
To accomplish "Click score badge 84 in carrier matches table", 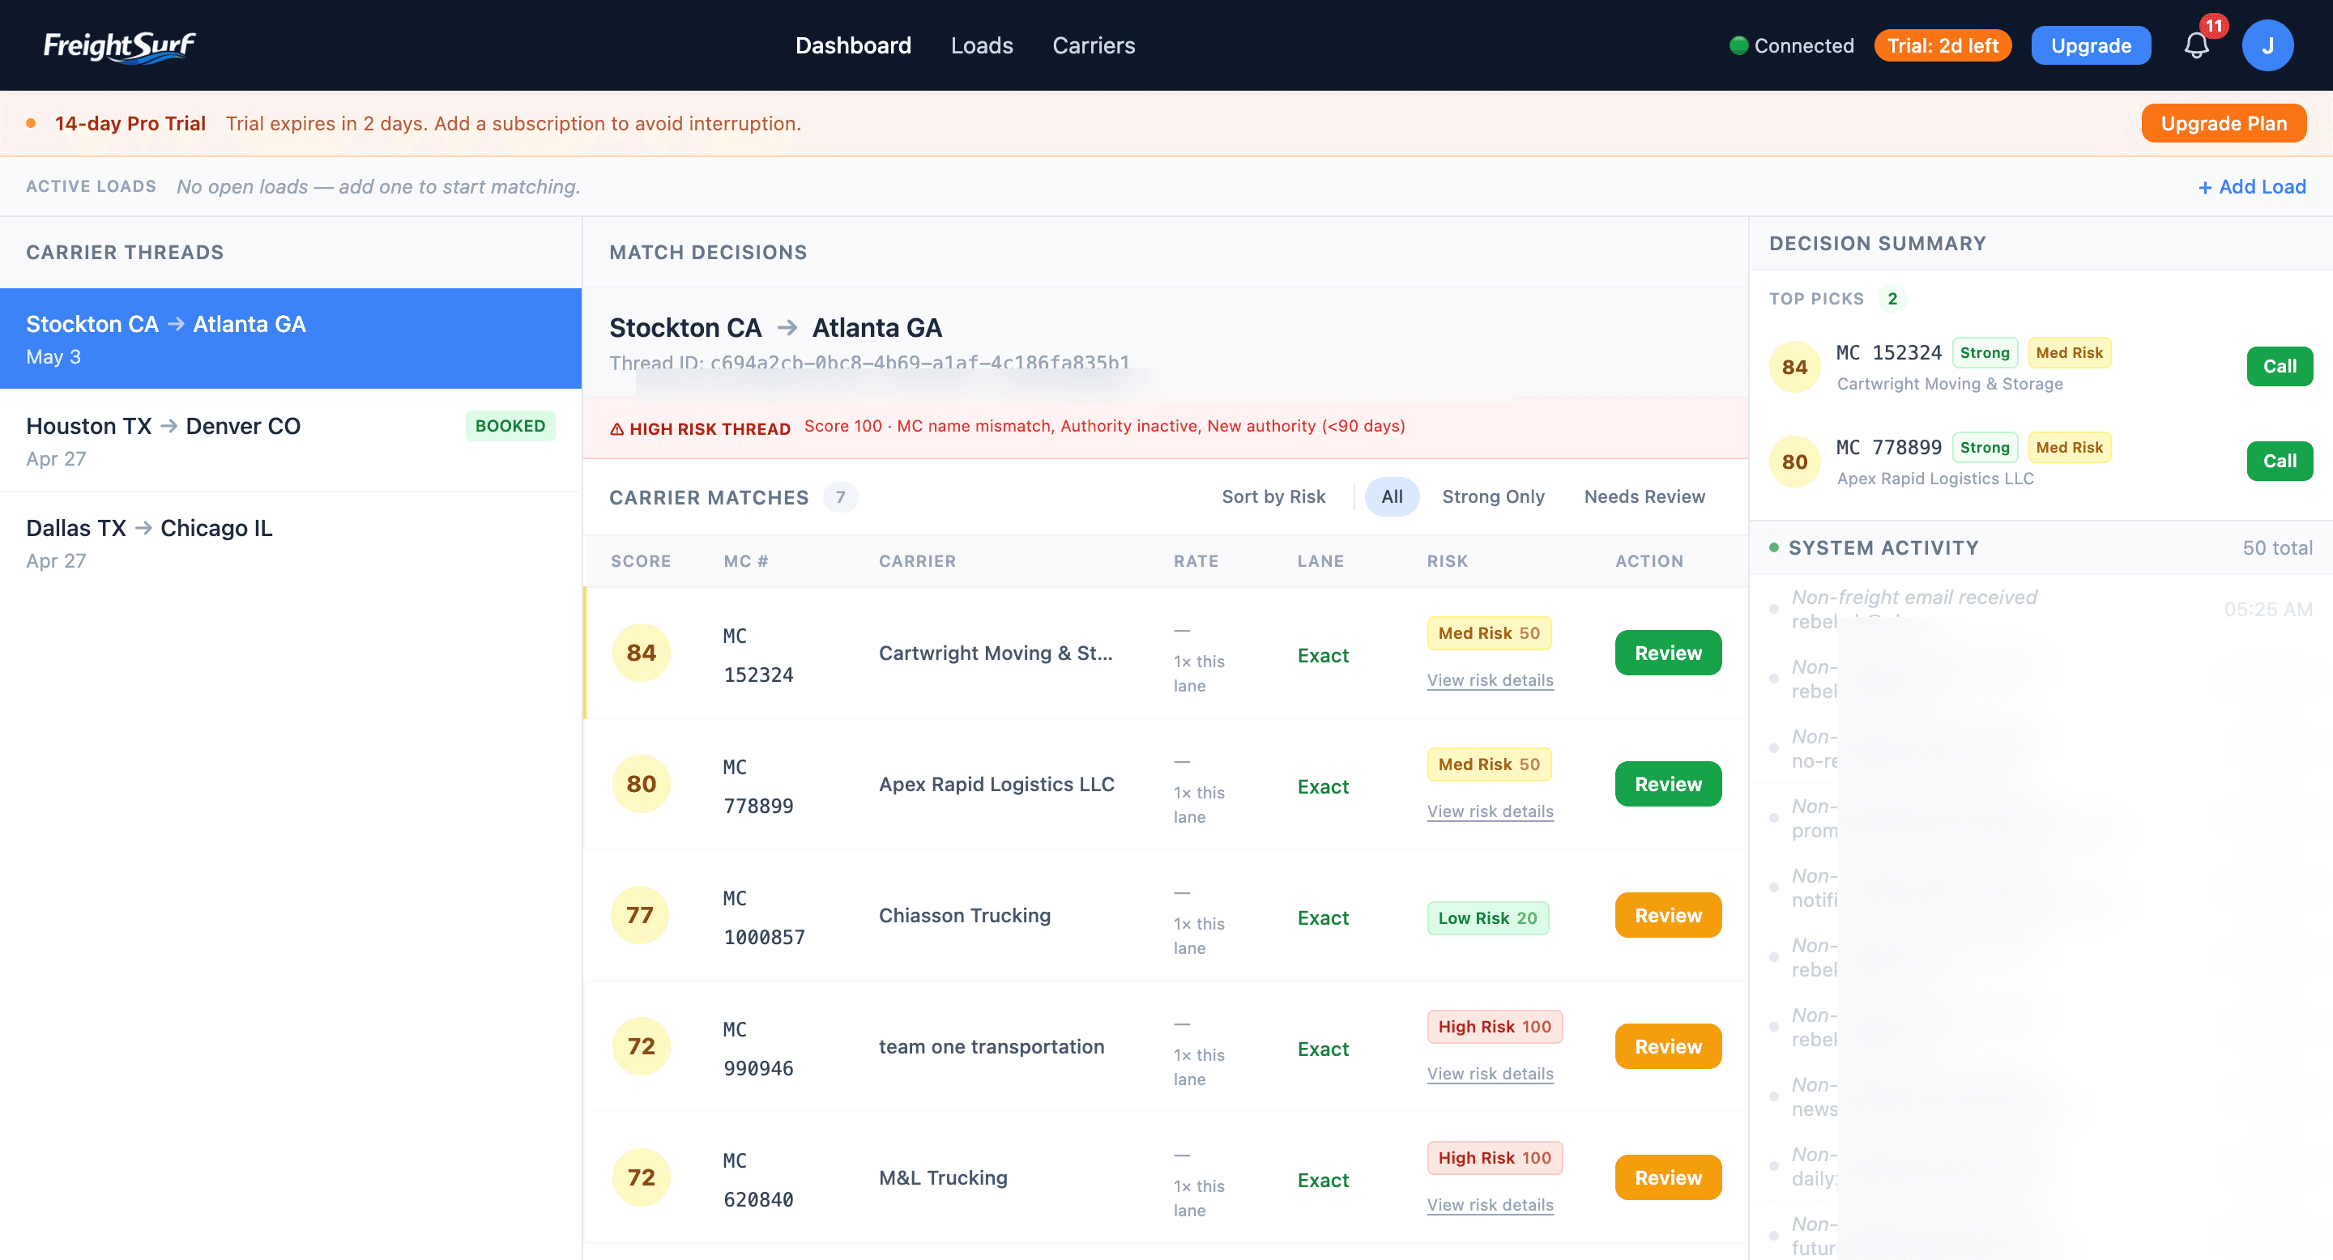I will click(642, 653).
